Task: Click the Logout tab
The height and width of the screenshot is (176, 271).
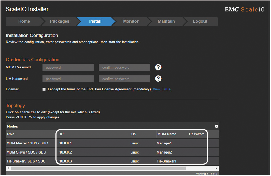Action: pyautogui.click(x=200, y=21)
